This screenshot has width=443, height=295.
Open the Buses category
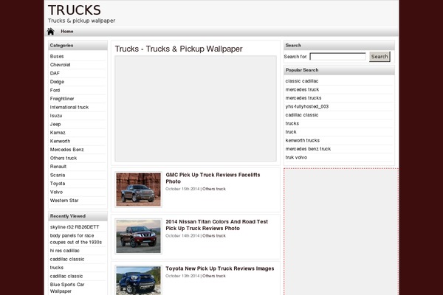click(57, 57)
